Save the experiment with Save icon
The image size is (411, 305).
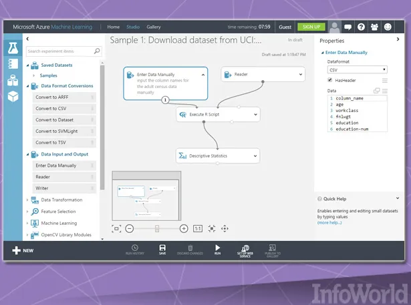point(162,250)
